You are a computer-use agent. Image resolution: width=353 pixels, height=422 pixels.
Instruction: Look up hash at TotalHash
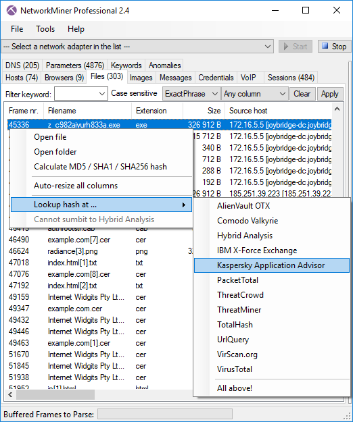(272, 325)
